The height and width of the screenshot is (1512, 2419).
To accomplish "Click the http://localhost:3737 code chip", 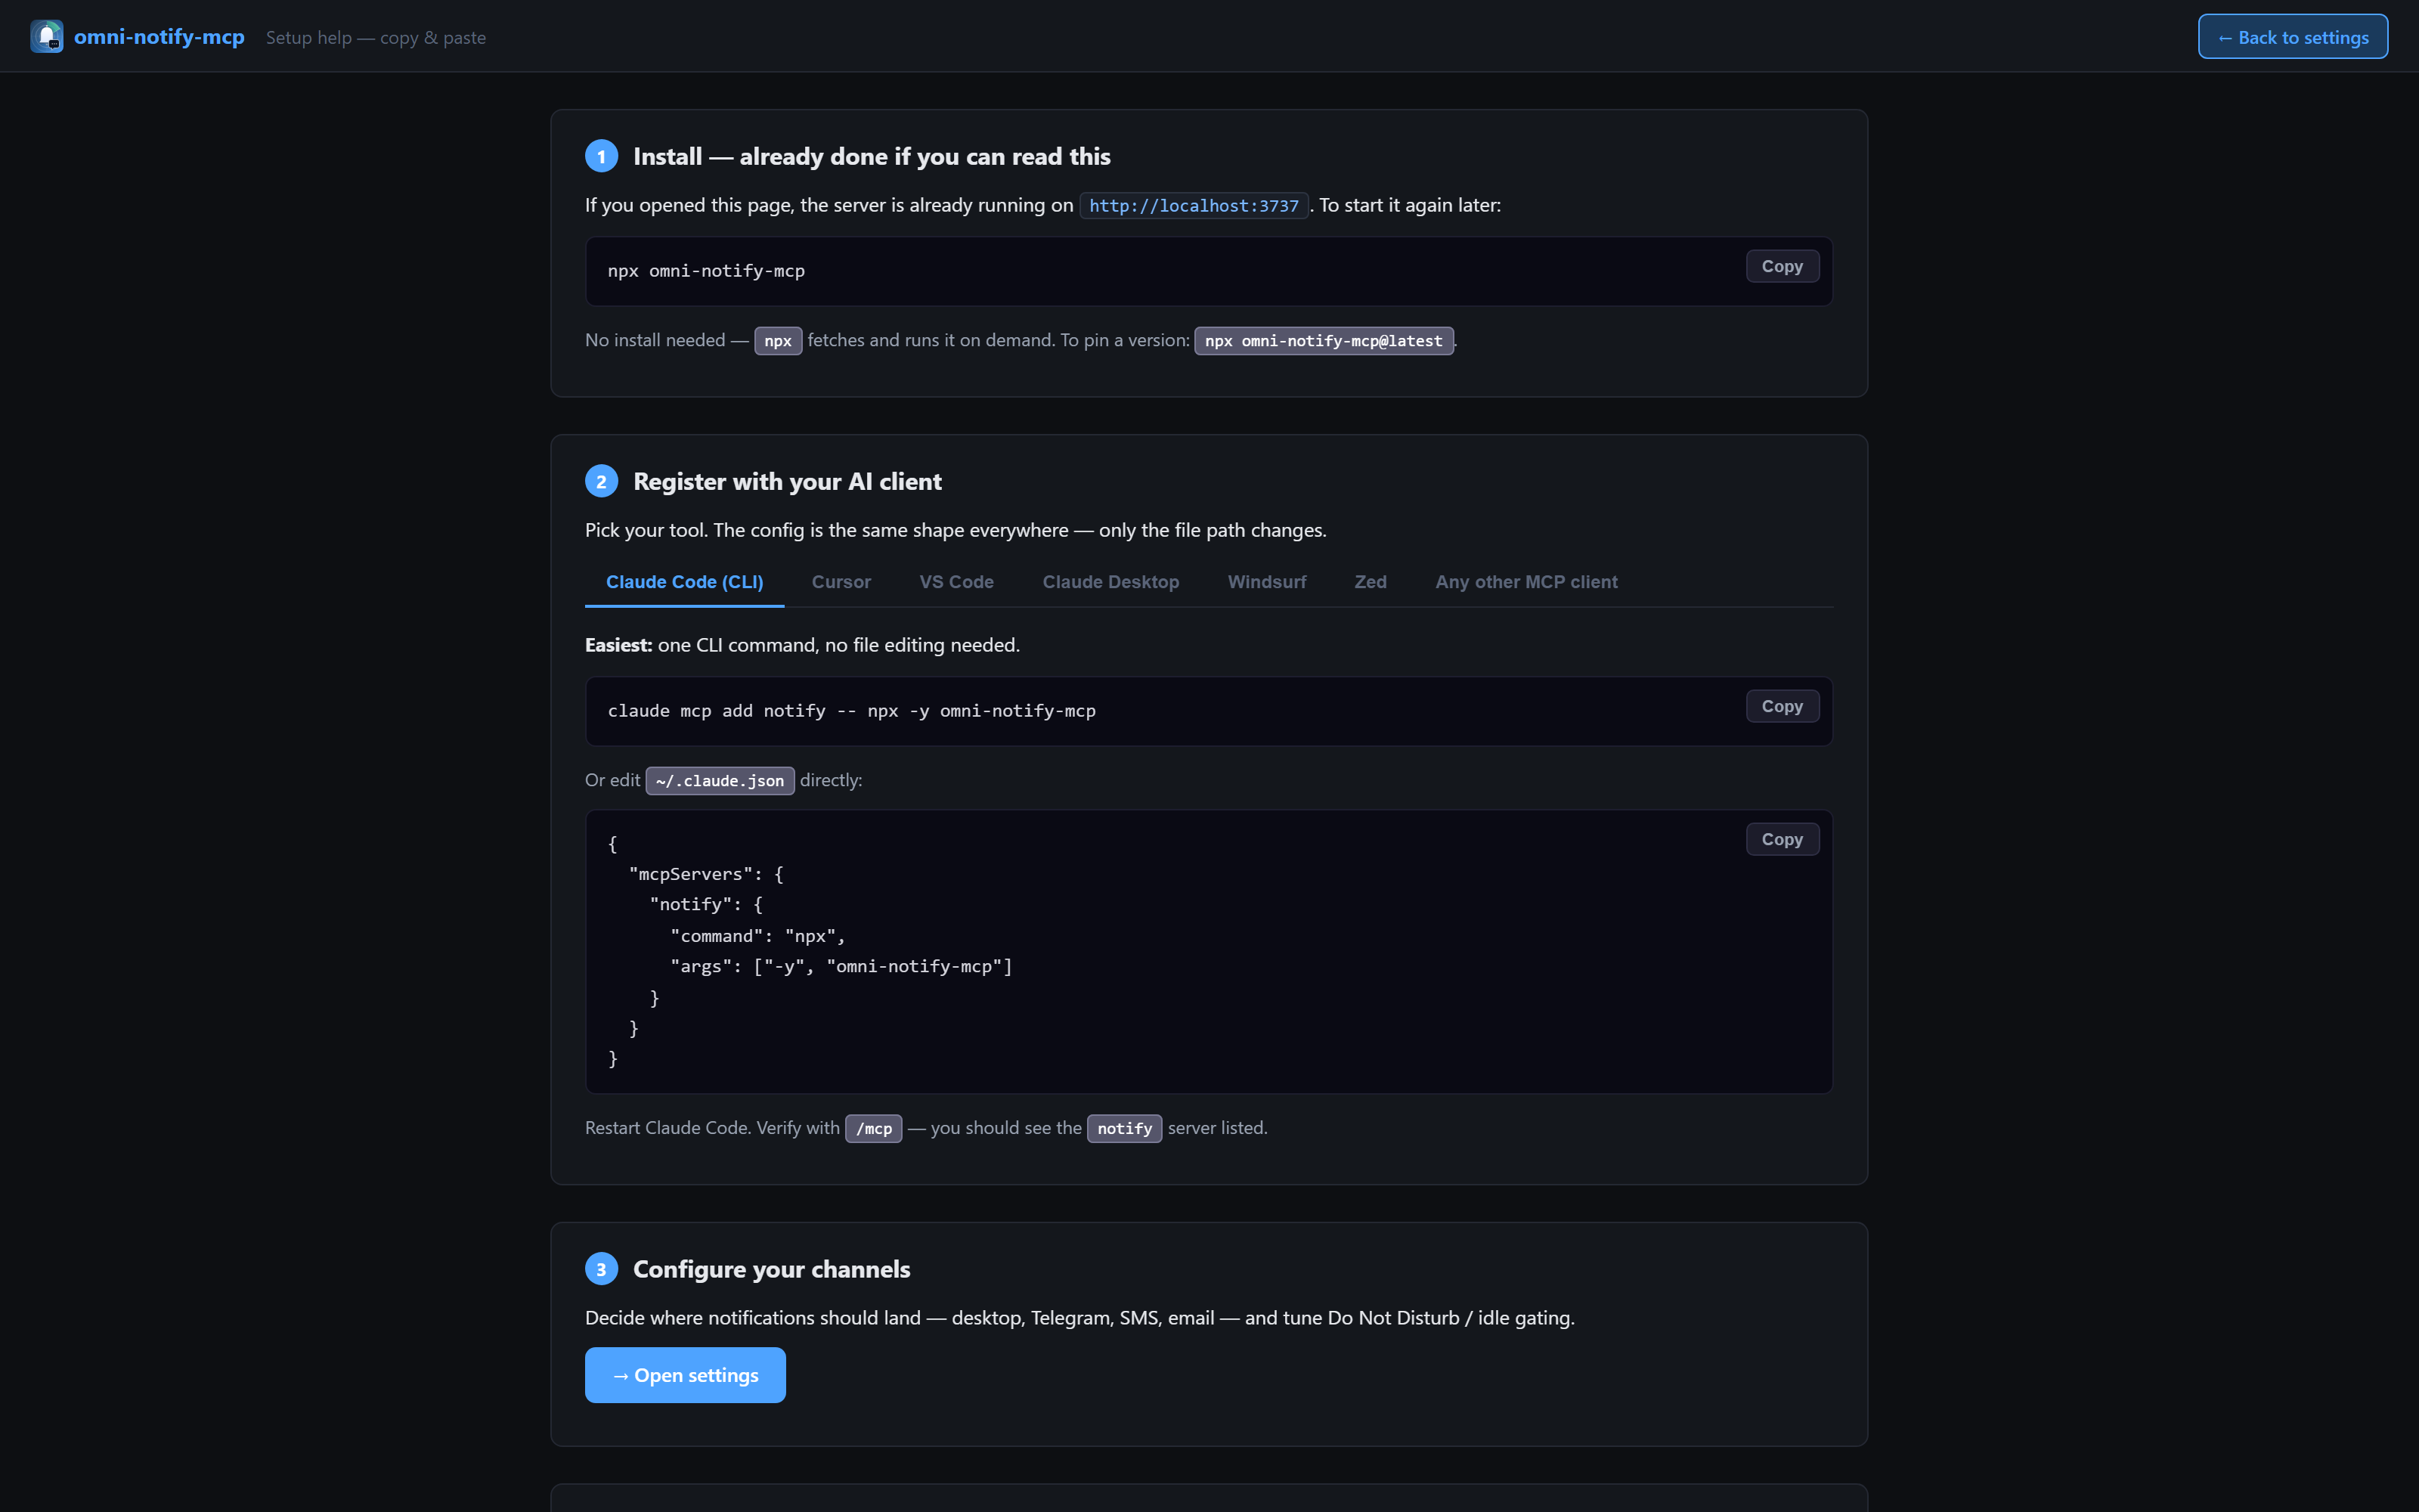I will 1194,205.
